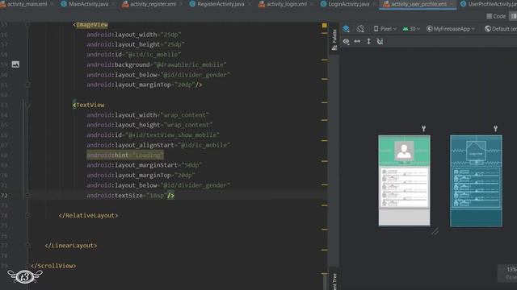Open the Pixel device dropdown
Viewport: 517px width, 290px height.
point(385,29)
